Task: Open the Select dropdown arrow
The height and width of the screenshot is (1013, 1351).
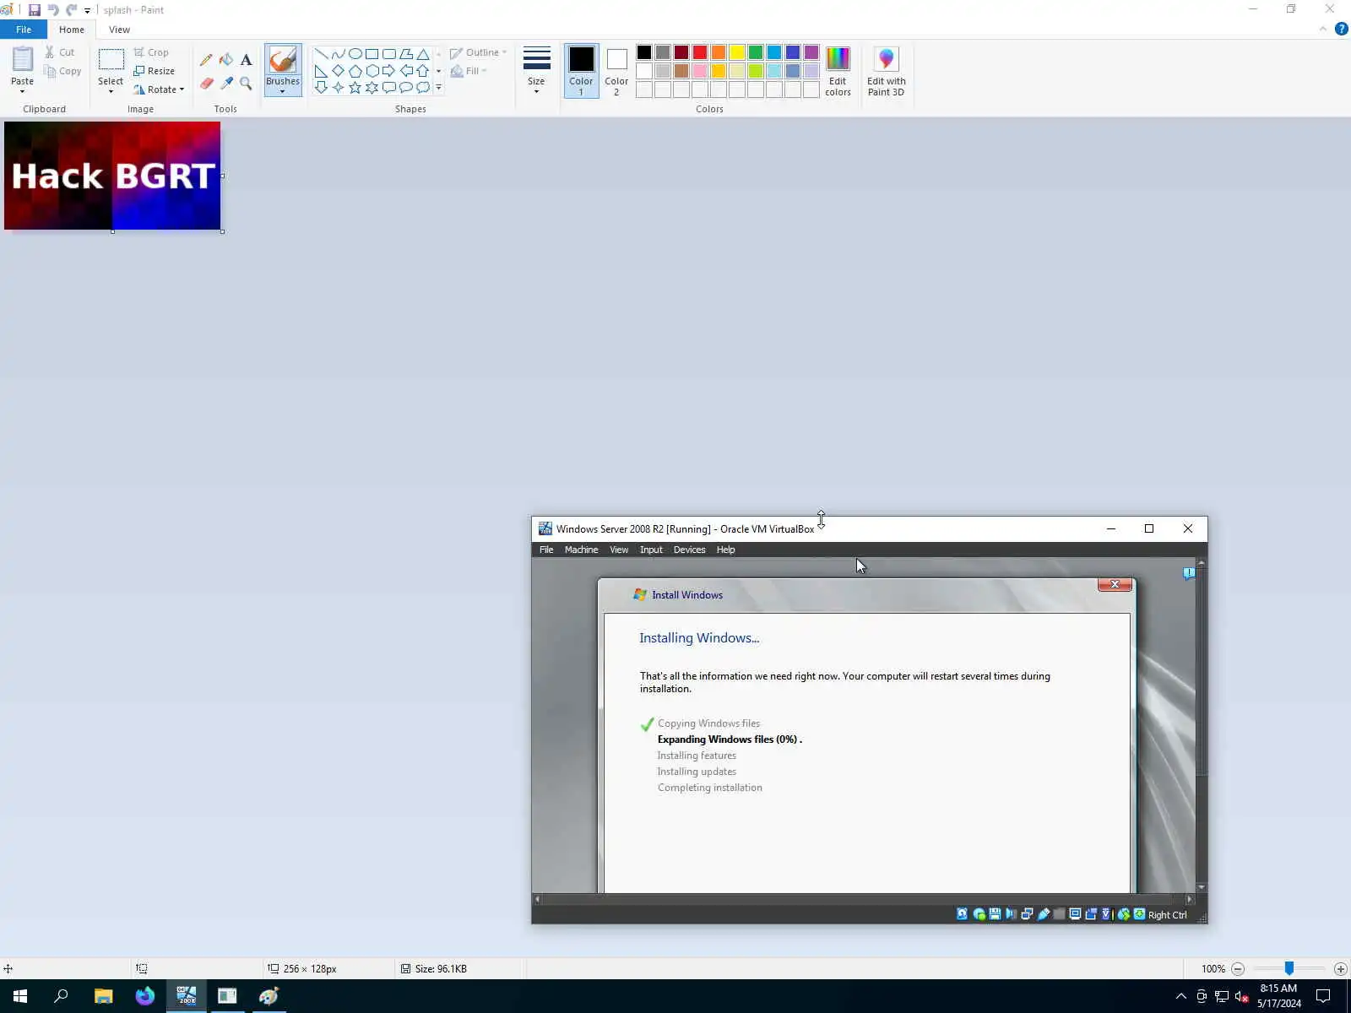Action: pos(111,91)
